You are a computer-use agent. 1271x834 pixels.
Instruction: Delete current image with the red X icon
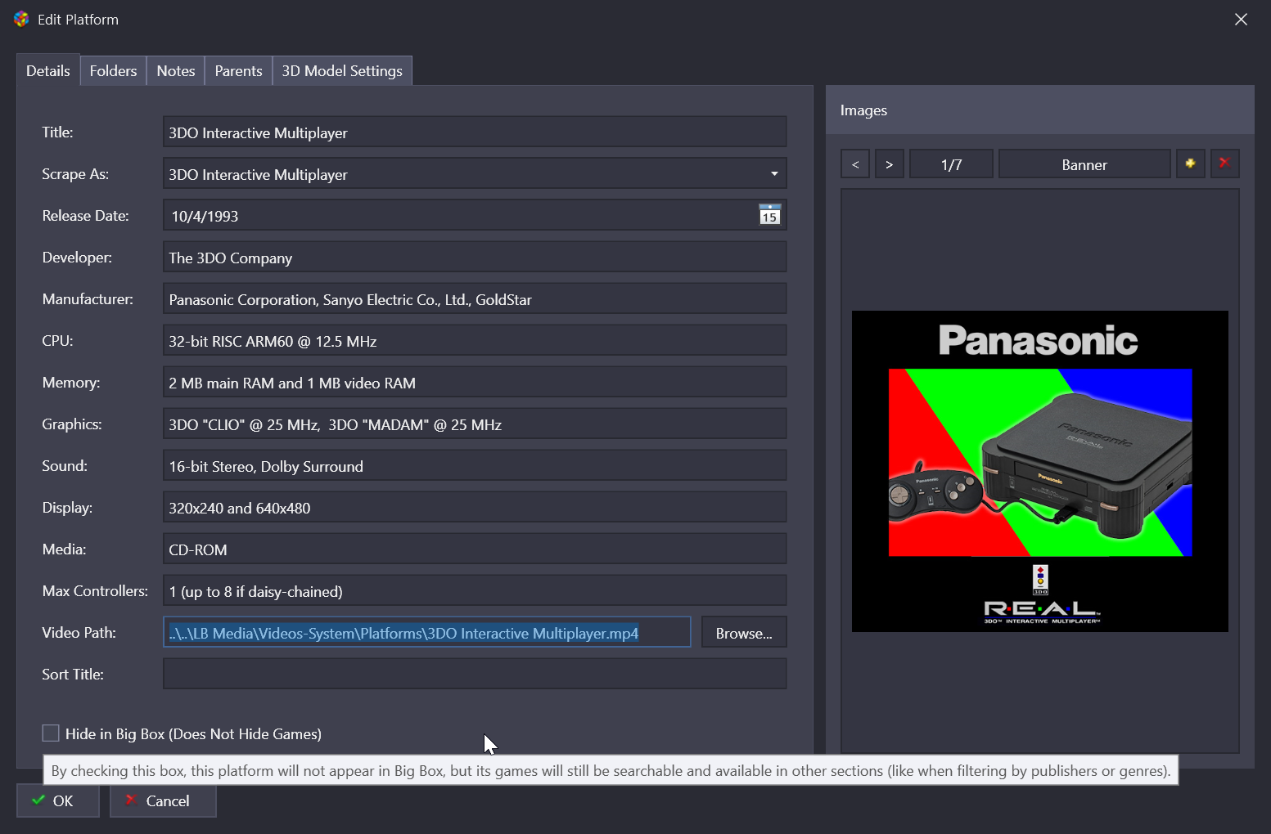pyautogui.click(x=1224, y=164)
